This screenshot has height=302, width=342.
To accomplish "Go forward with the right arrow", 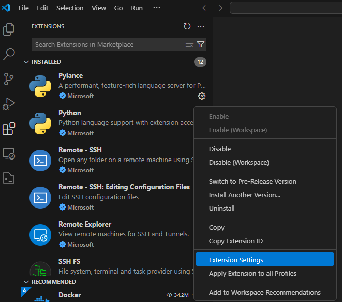I will 219,8.
